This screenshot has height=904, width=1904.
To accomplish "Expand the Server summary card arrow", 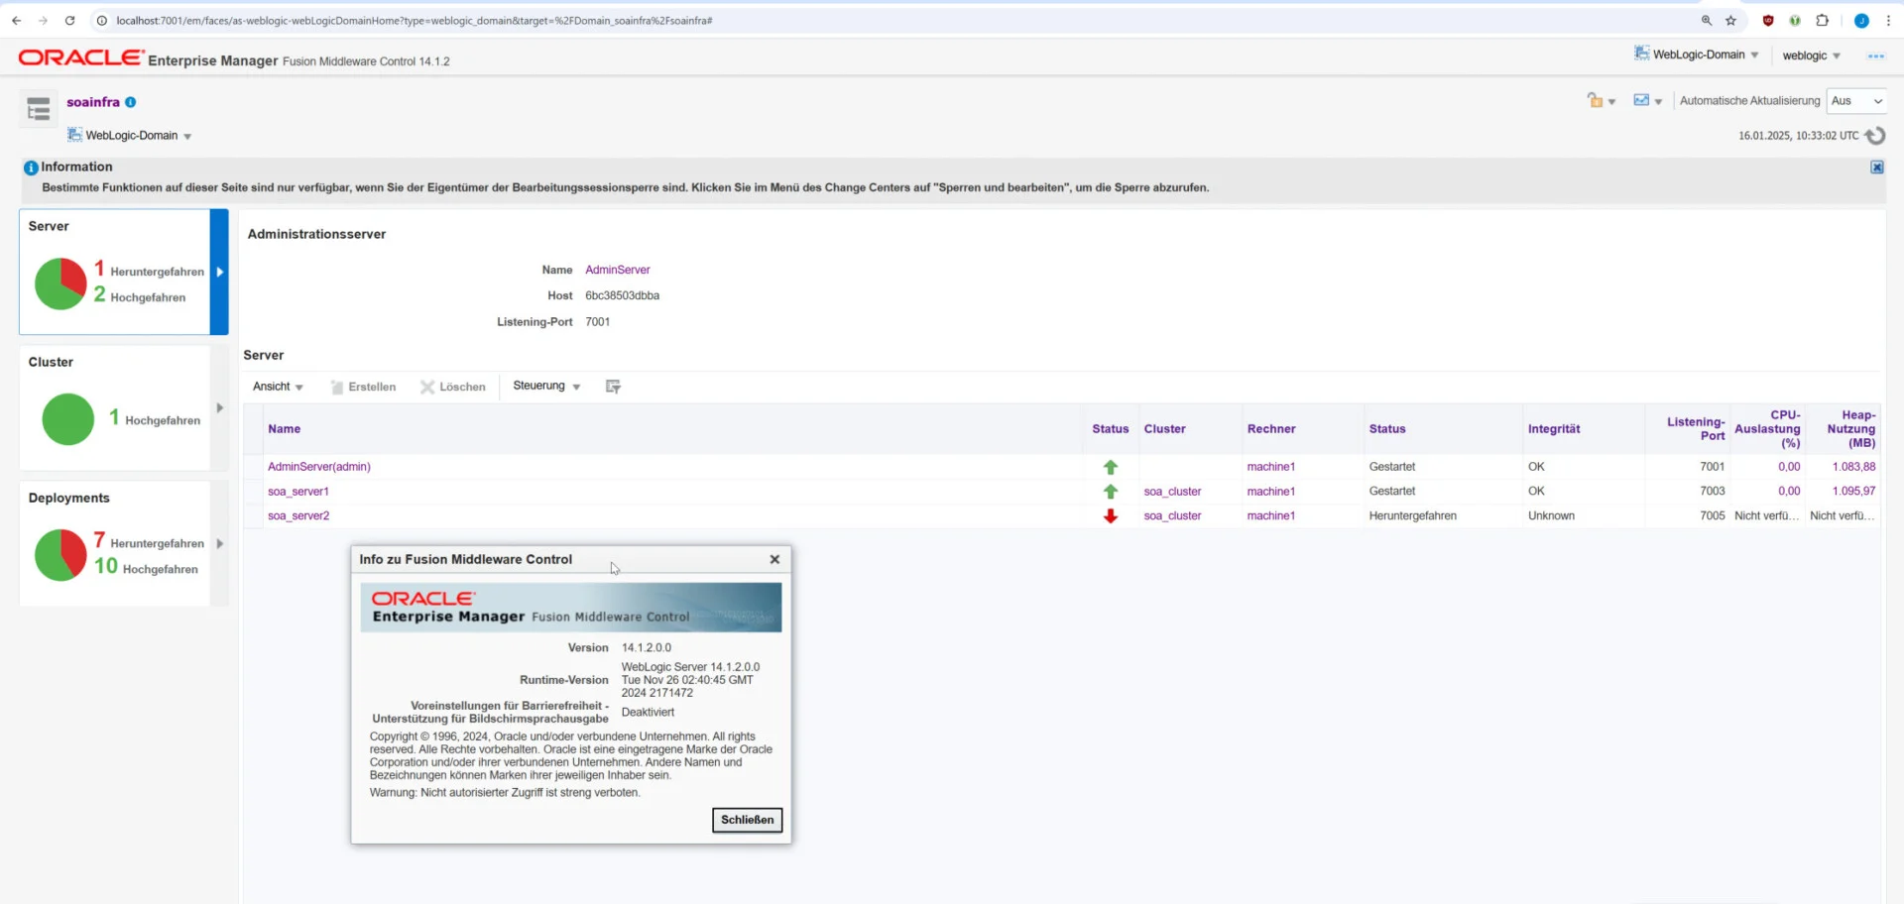I will coord(219,272).
